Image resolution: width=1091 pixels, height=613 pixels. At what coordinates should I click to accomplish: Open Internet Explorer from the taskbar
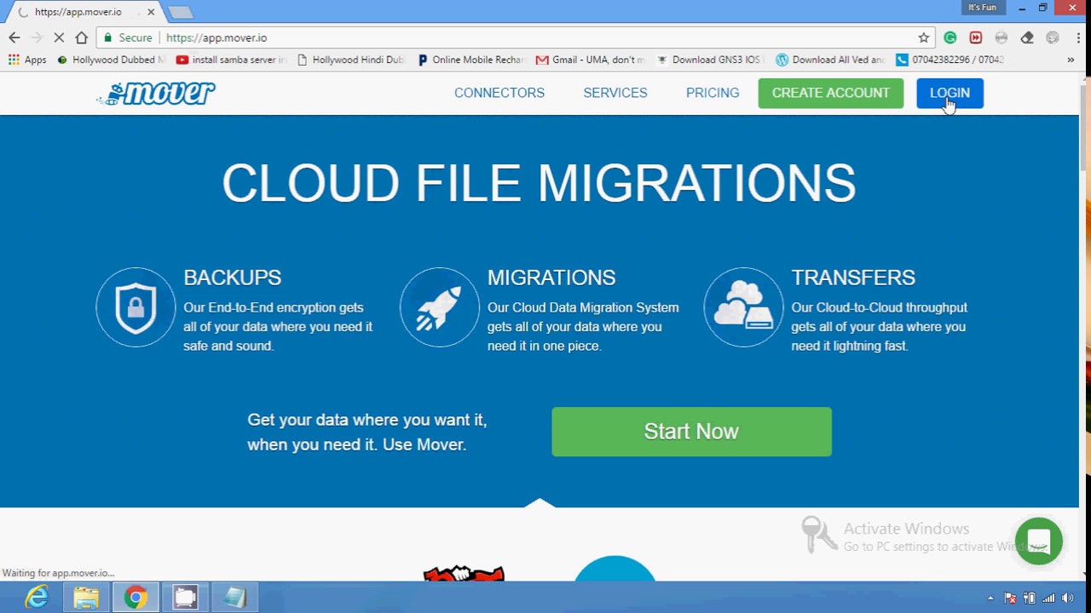click(37, 598)
